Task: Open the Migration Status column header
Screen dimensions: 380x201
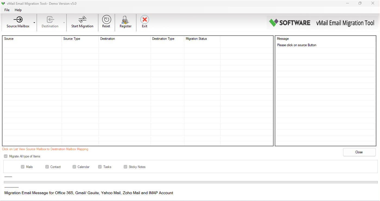Action: click(196, 39)
